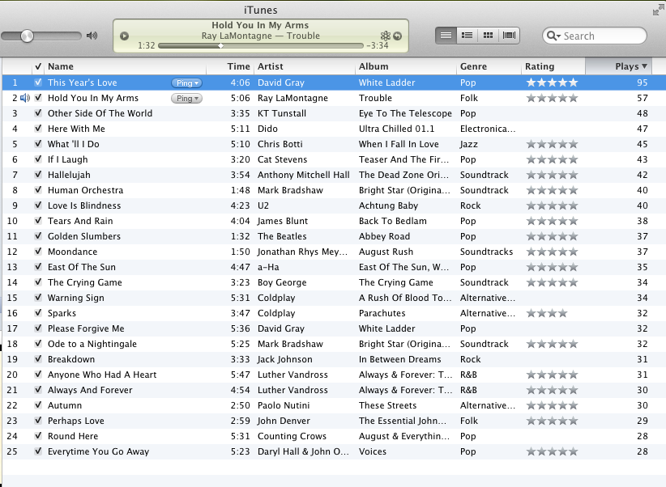Click the artist Paolo Nutini
Screen dimensions: 666x487
[284, 405]
